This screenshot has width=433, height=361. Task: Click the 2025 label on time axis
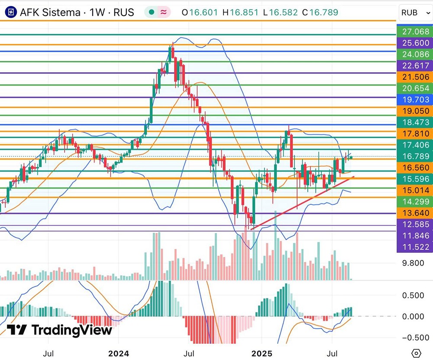pos(262,354)
